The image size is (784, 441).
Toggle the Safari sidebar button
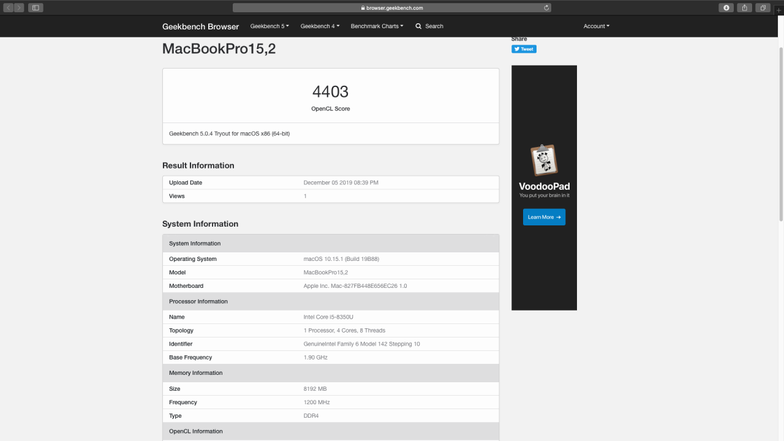pyautogui.click(x=36, y=8)
